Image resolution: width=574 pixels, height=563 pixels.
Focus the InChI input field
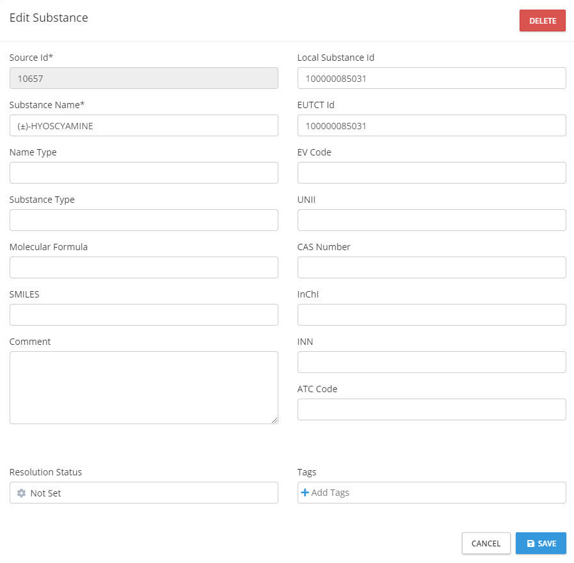coord(431,315)
